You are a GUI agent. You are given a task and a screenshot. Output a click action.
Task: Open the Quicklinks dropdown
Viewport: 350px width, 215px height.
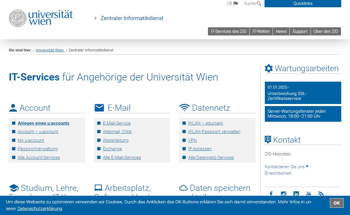click(x=303, y=3)
